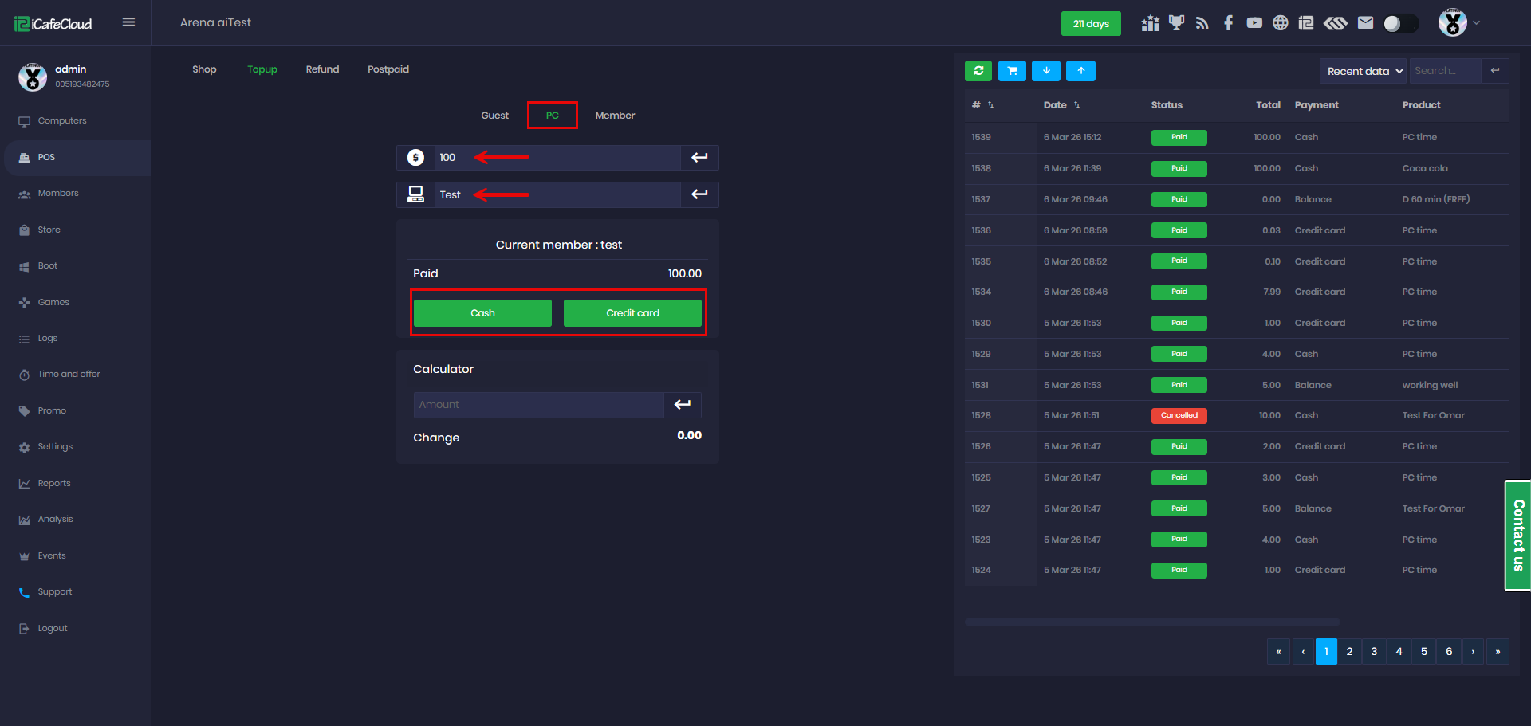Open the Facebook icon link
1531x726 pixels.
pyautogui.click(x=1228, y=23)
